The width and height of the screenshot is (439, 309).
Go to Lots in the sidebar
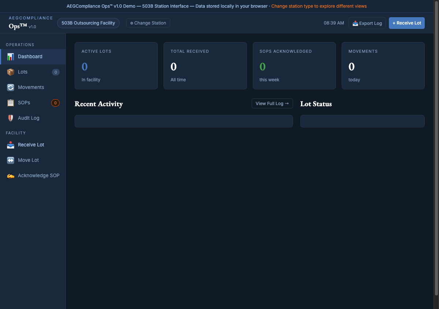(23, 72)
